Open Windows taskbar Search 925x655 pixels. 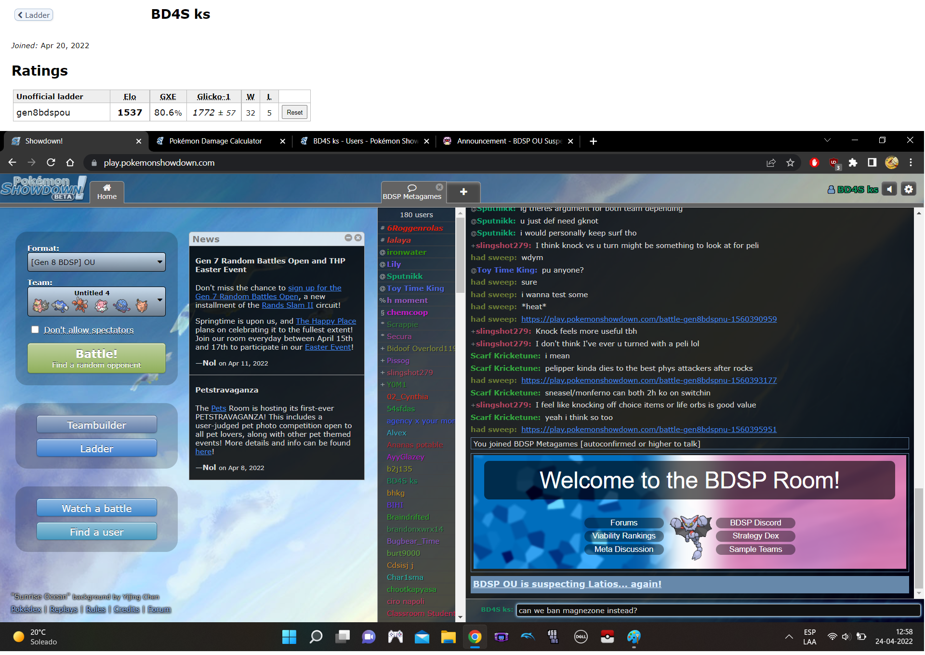(316, 637)
